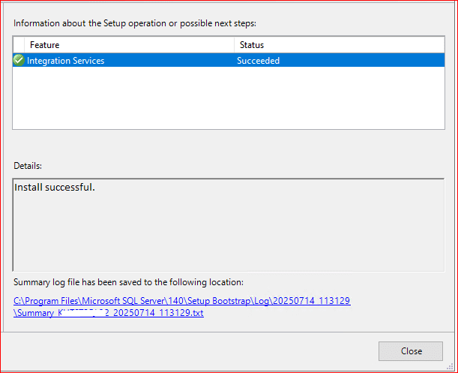Open the Setup Bootstrap log folder path link
Viewport: 458px width, 373px height.
coord(181,301)
